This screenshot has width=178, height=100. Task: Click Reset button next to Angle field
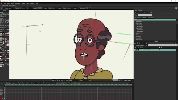coord(75,8)
